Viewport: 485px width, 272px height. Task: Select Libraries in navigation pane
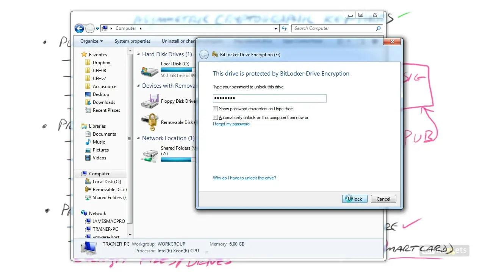[97, 126]
